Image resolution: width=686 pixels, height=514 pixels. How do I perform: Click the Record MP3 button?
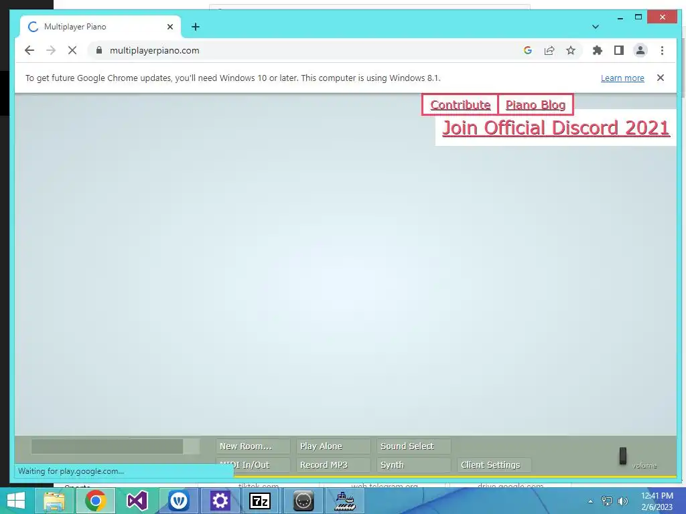click(334, 465)
